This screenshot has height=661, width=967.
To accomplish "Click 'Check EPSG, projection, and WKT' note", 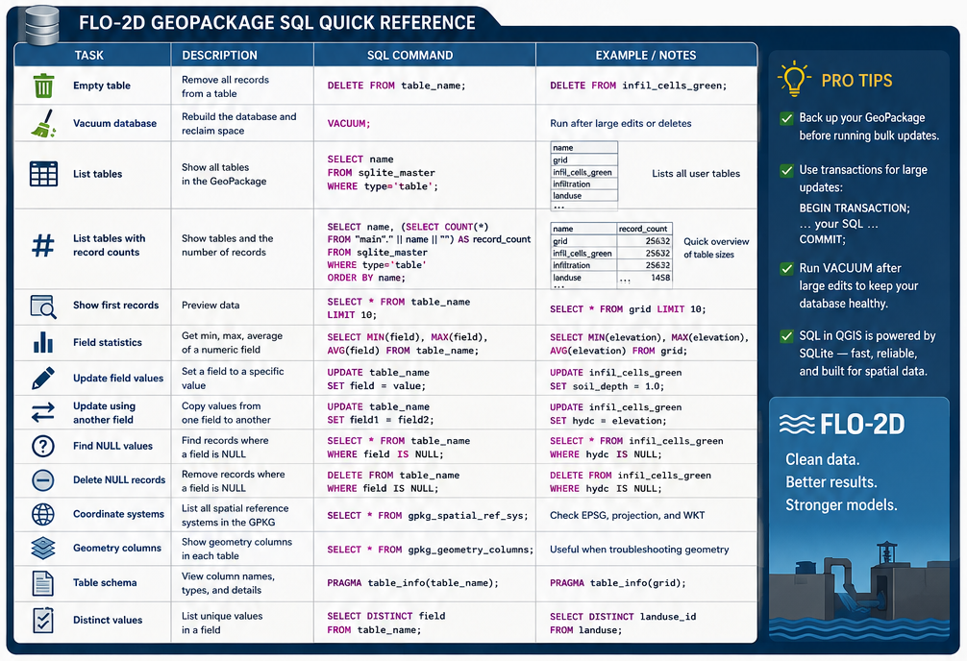I will pyautogui.click(x=627, y=516).
